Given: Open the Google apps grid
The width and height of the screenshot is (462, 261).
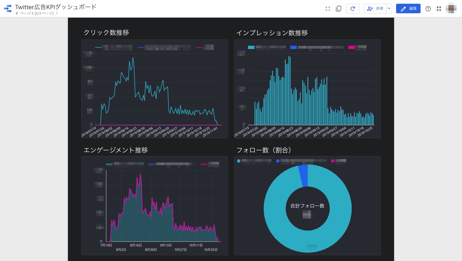Looking at the screenshot, I should pyautogui.click(x=439, y=9).
